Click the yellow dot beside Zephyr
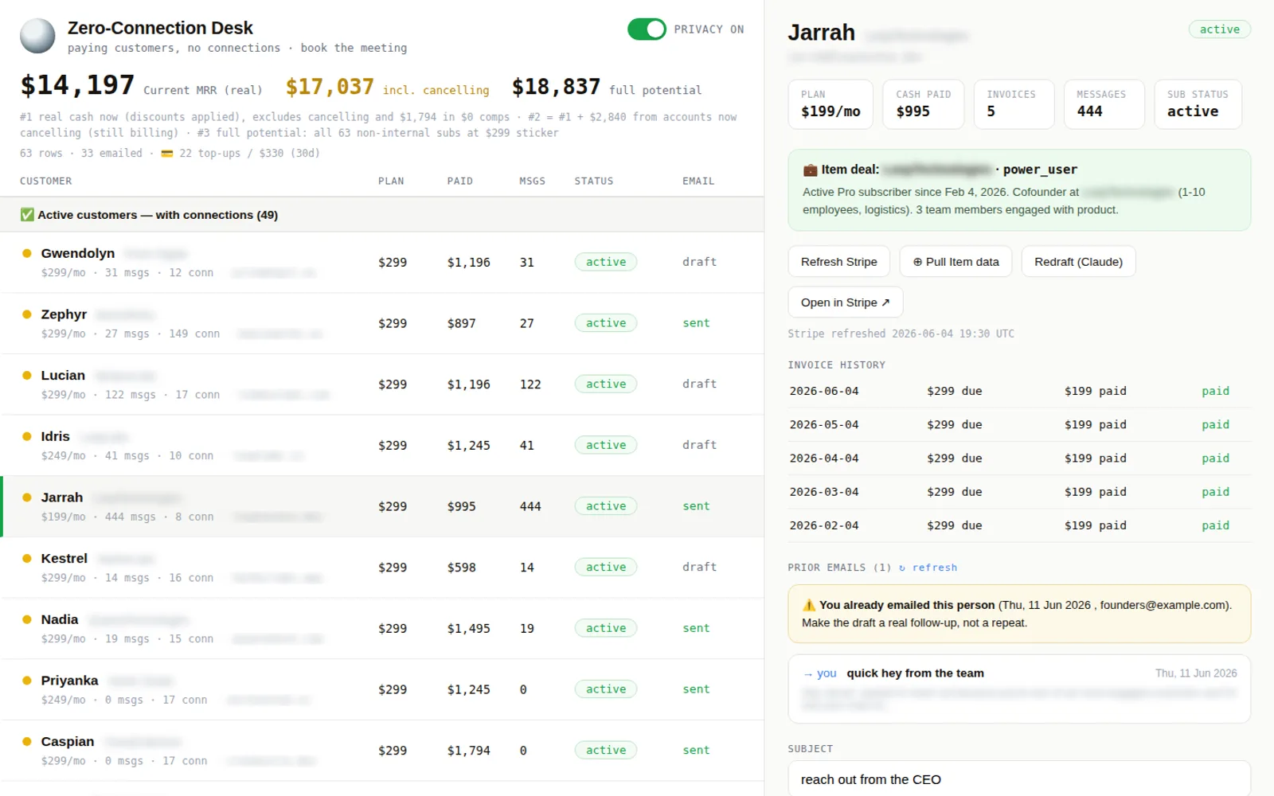 27,314
